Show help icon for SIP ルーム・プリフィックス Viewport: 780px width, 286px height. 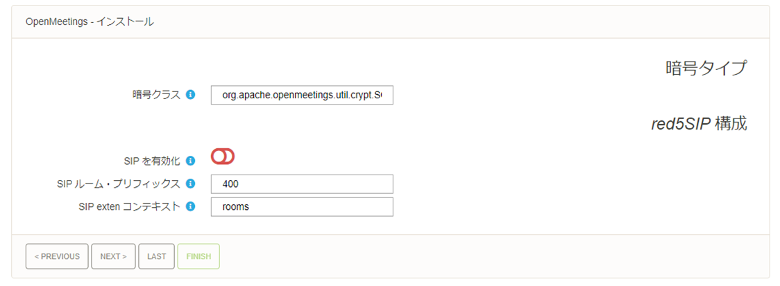(x=191, y=184)
